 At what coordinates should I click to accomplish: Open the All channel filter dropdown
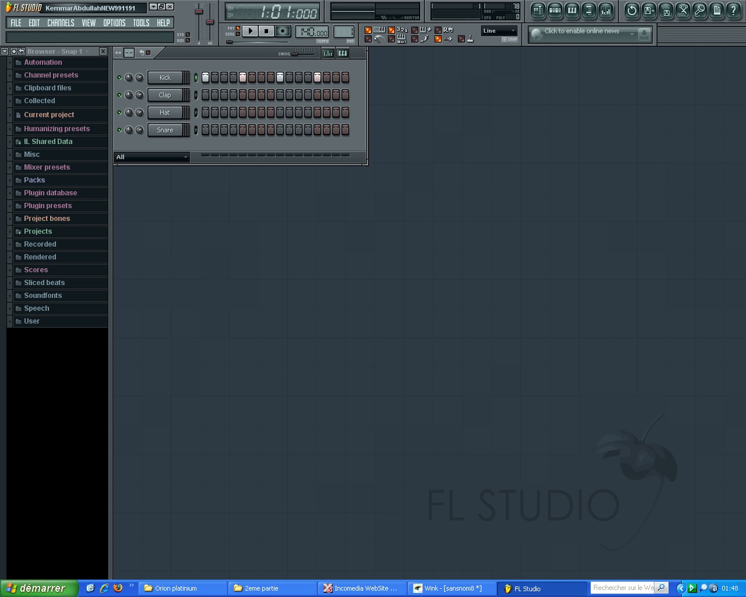tap(152, 157)
